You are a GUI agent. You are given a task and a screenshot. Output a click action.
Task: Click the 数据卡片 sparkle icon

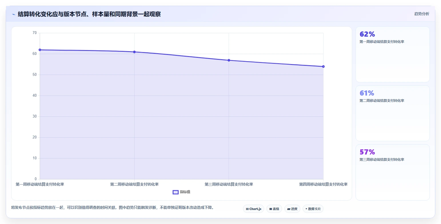point(306,209)
